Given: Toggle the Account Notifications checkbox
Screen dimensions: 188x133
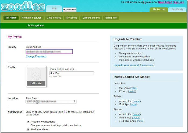Looking at the screenshot, I should (x=28, y=122).
